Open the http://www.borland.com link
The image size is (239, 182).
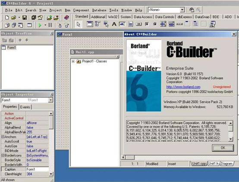(x=183, y=87)
